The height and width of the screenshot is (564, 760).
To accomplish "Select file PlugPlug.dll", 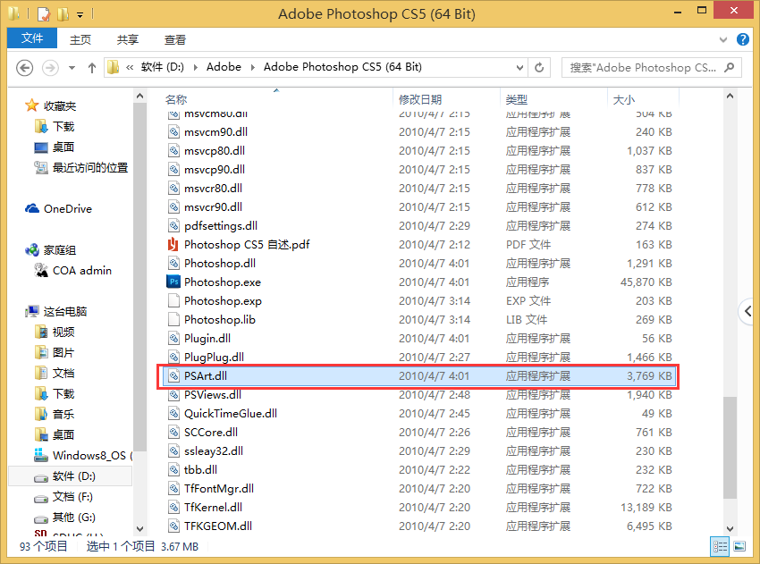I will click(x=214, y=358).
